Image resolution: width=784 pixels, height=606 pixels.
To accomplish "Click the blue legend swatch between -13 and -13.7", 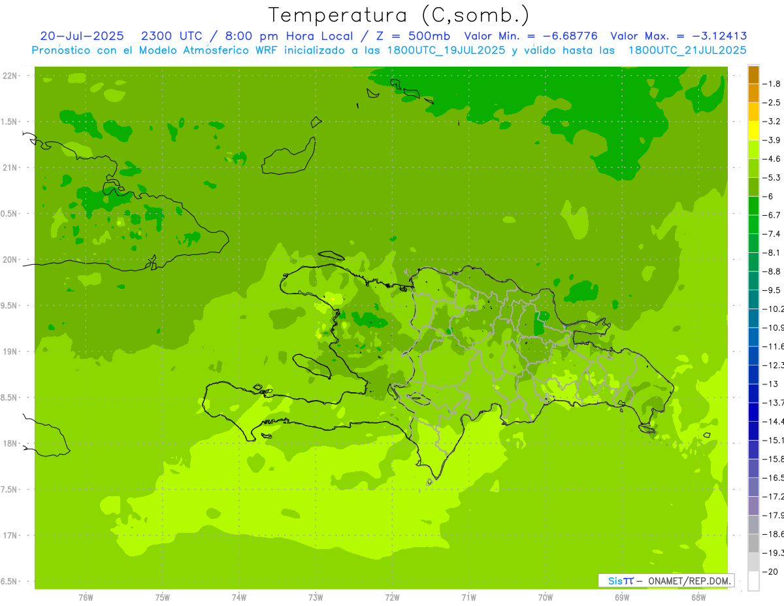I will point(753,394).
